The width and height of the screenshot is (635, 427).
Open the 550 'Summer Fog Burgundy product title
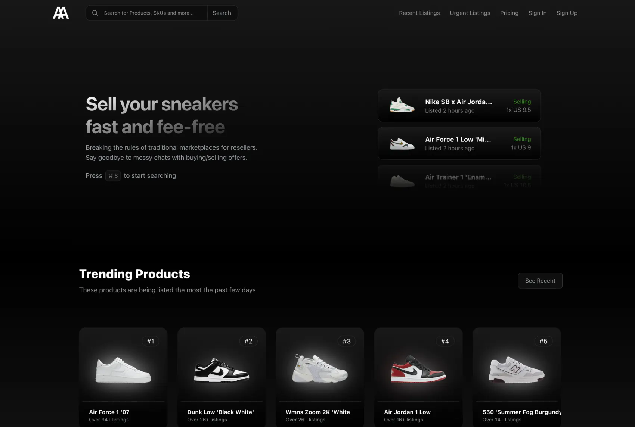(521, 412)
